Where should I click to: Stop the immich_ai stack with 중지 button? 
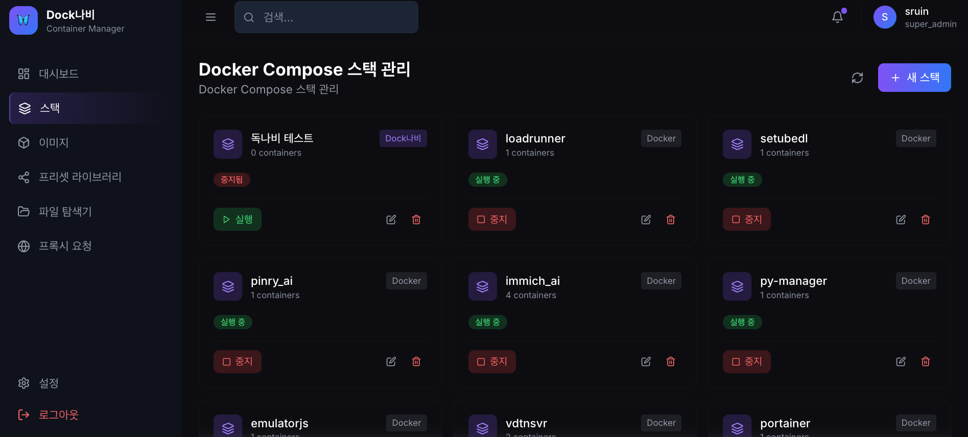tap(491, 361)
